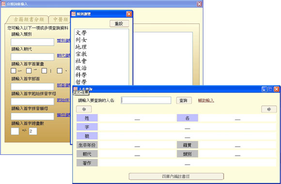
Task: Click the 四庫內編註書目 button
Action: 176,176
